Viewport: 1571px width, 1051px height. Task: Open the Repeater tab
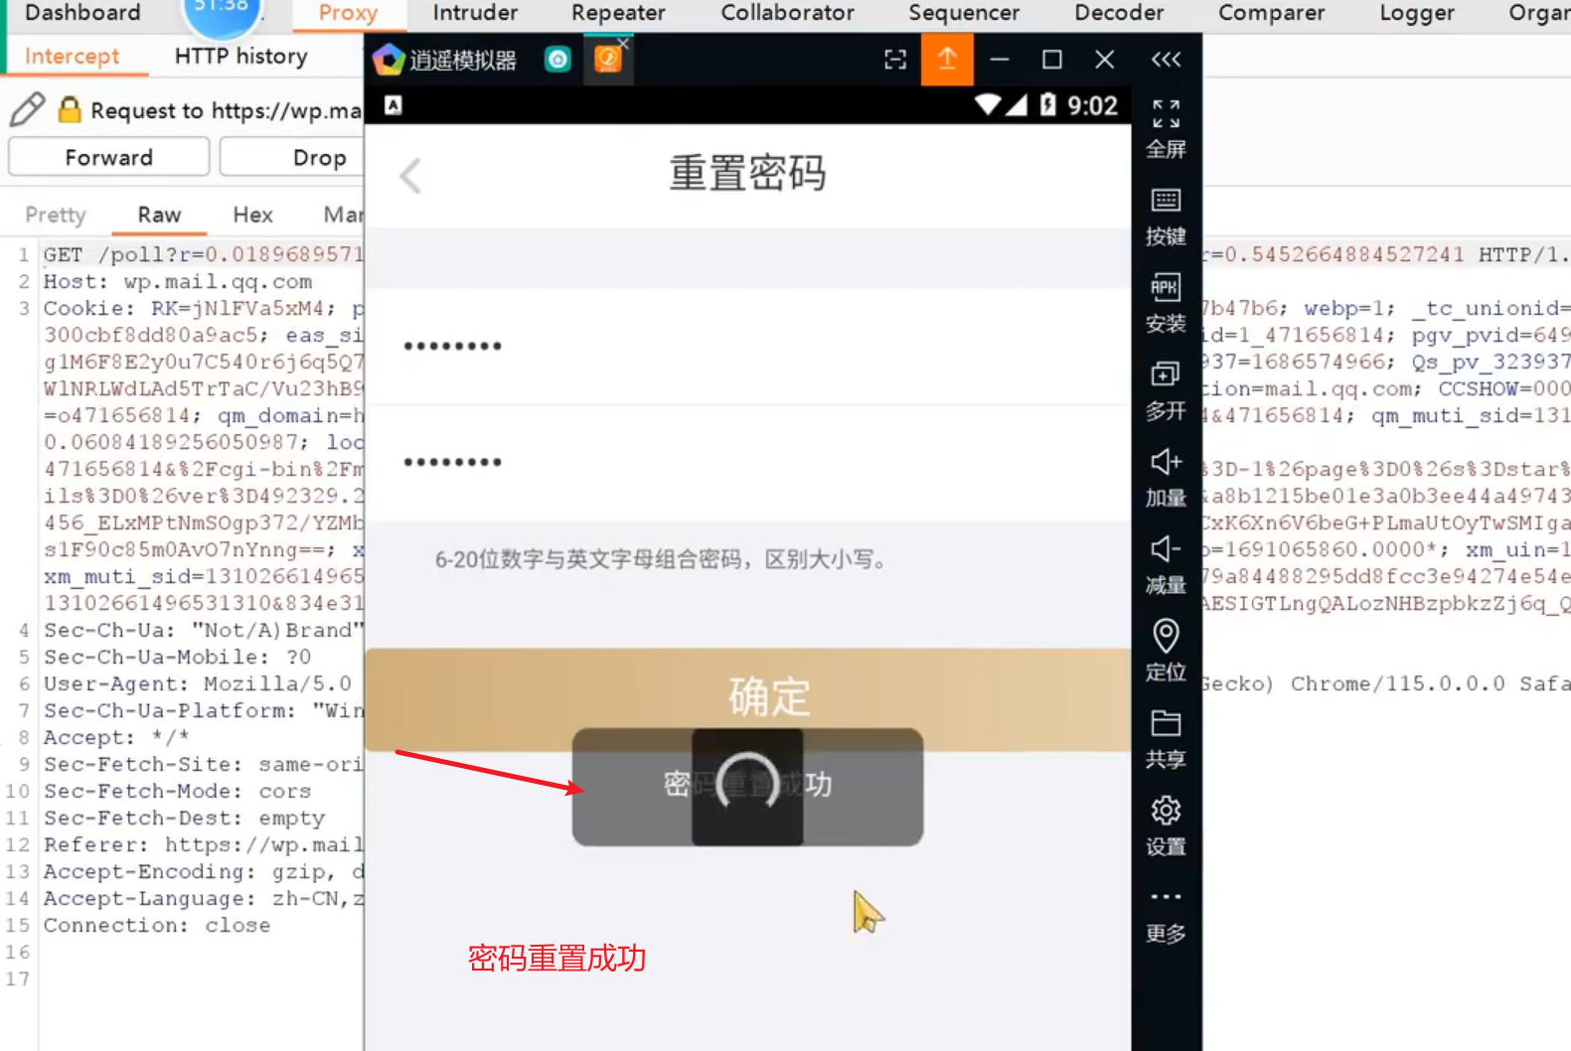click(x=618, y=13)
